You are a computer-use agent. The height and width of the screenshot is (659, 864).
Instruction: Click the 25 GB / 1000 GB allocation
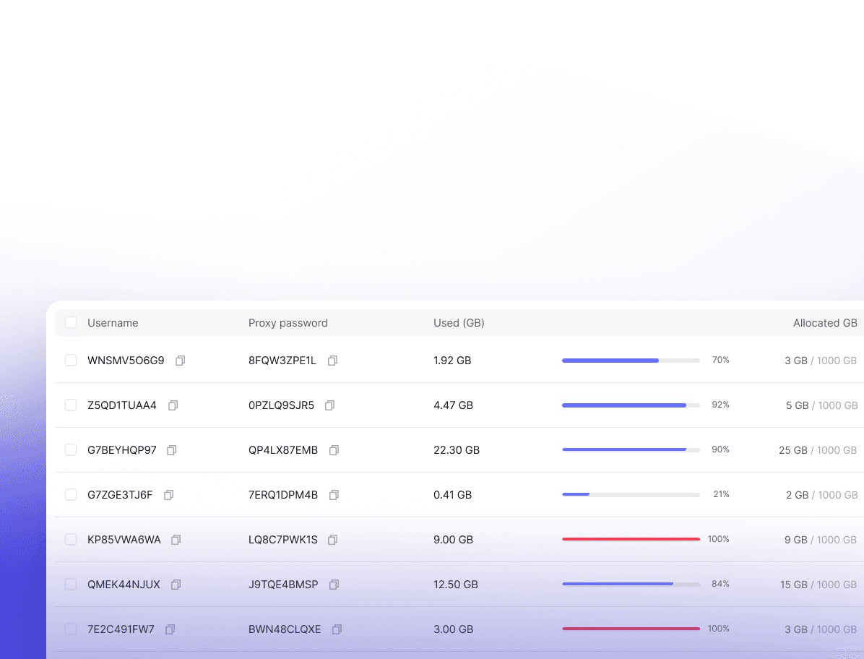818,450
